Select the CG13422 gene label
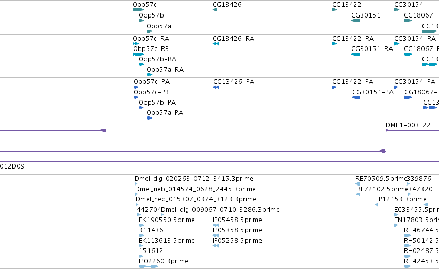Screen dimensions: 439x269 pos(347,5)
